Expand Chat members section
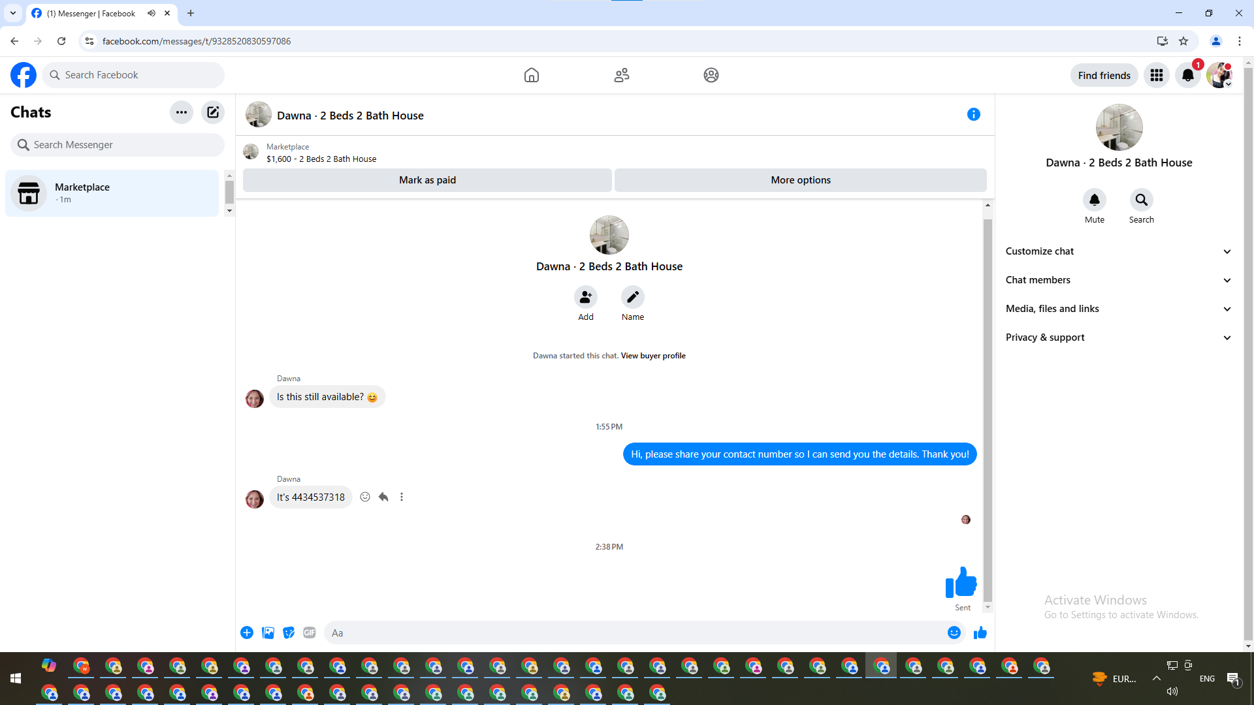Screen dimensions: 1254x705 click(x=1118, y=280)
